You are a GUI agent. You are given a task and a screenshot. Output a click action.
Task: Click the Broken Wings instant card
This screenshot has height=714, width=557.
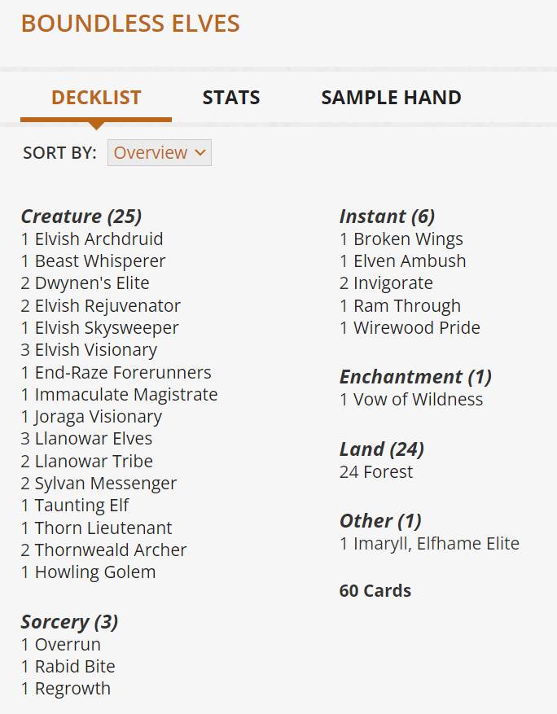click(408, 239)
